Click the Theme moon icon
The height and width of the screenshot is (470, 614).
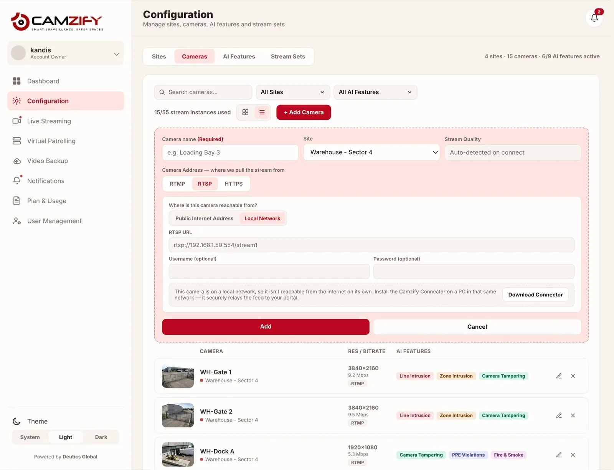(x=17, y=421)
